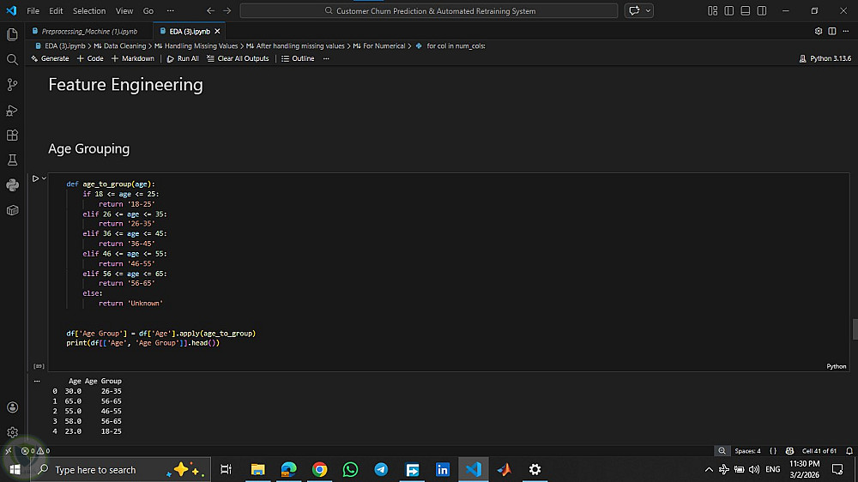Viewport: 858px width, 482px height.
Task: Select For Numerical breadcrumb
Action: tap(379, 46)
